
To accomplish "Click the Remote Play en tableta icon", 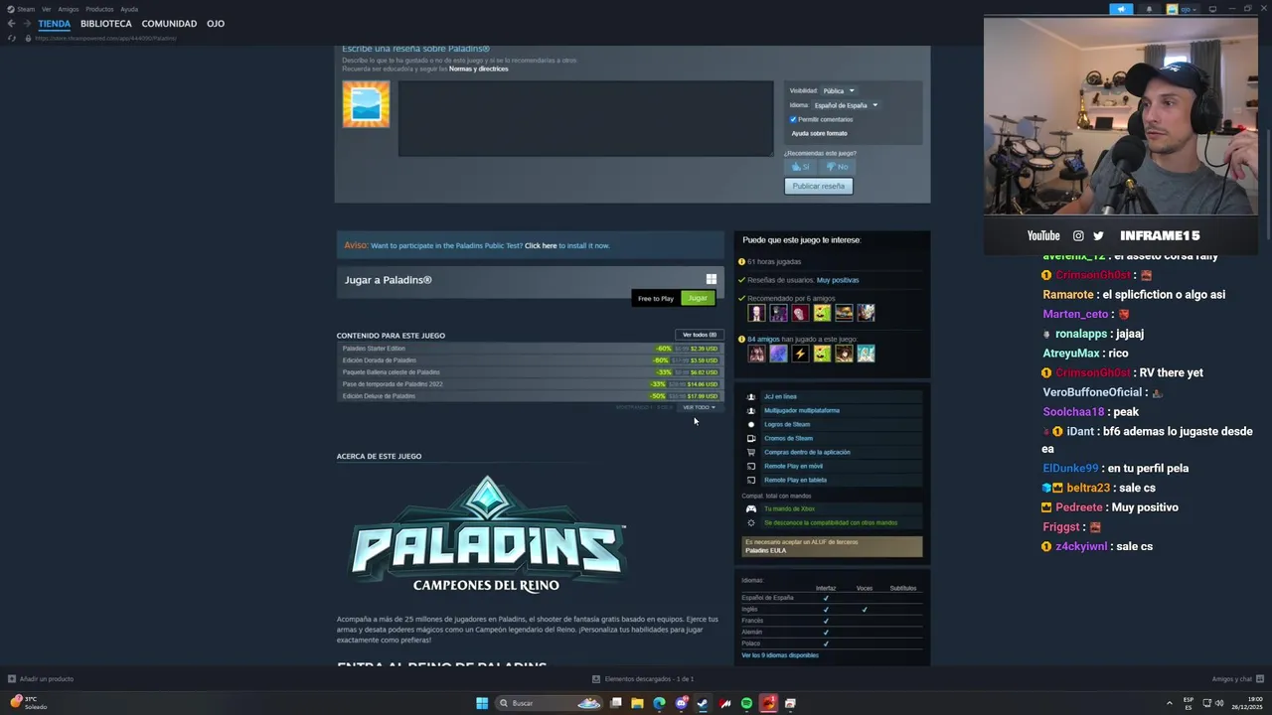I will point(751,480).
